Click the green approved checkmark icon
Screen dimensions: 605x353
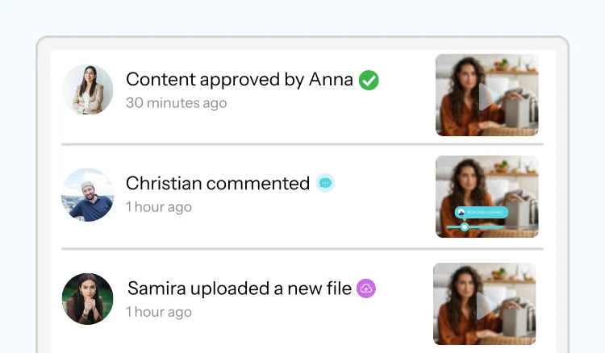(x=369, y=80)
